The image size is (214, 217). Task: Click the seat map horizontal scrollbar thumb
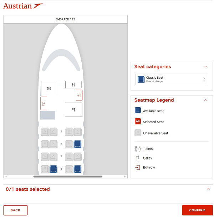68,177
